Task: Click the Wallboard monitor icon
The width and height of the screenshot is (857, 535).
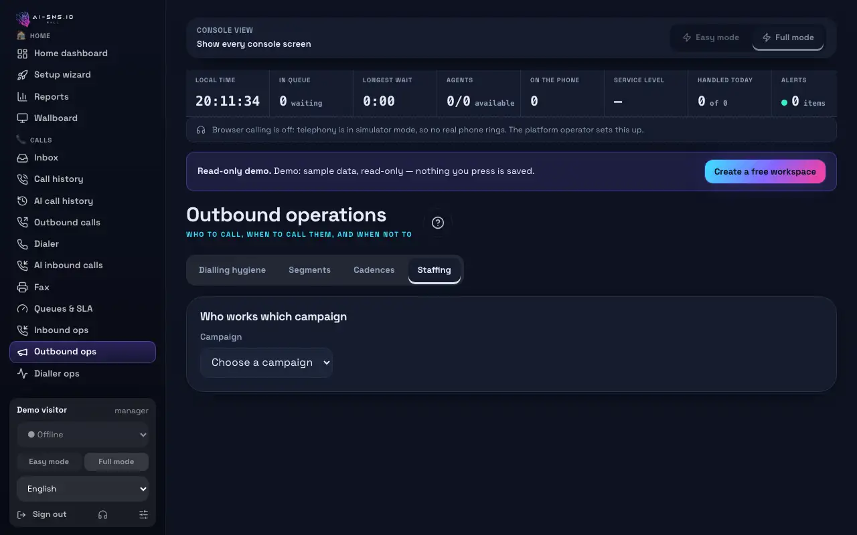Action: click(22, 118)
